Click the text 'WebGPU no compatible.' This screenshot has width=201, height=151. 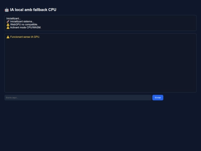(x=24, y=24)
